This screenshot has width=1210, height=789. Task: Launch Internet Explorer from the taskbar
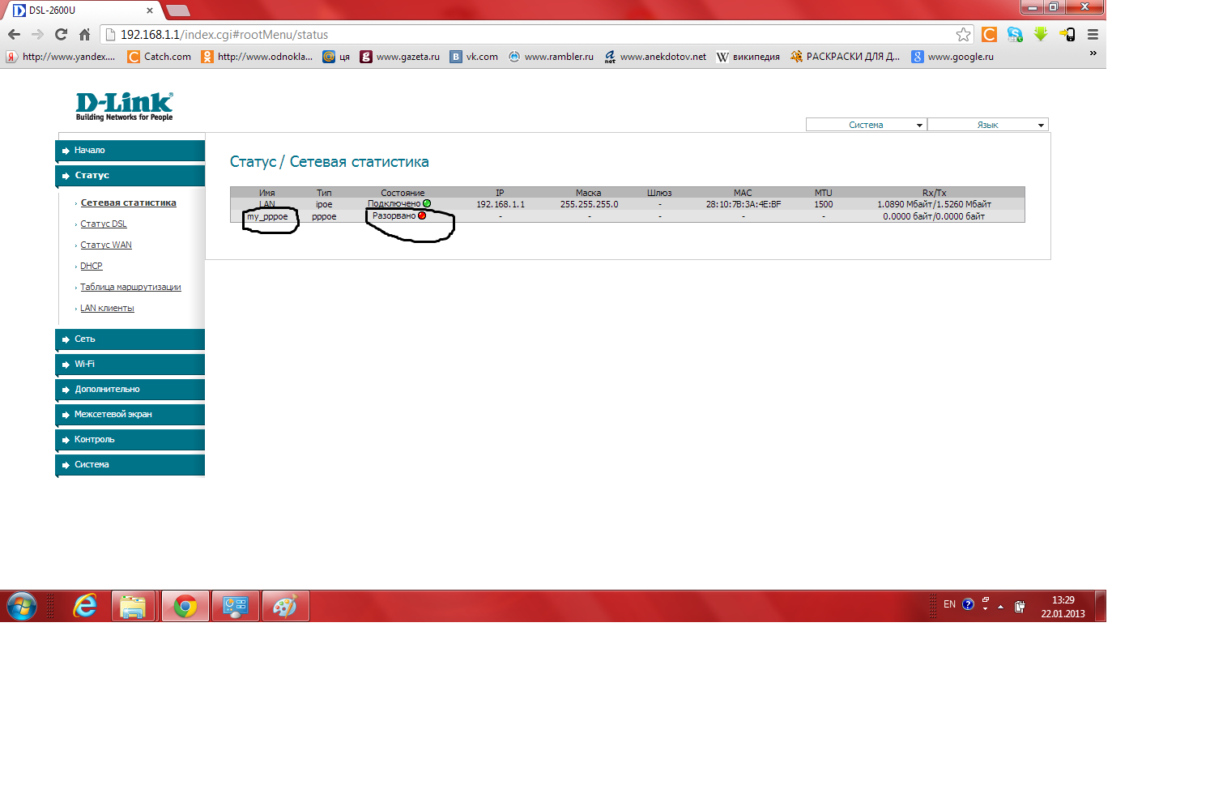pyautogui.click(x=84, y=606)
